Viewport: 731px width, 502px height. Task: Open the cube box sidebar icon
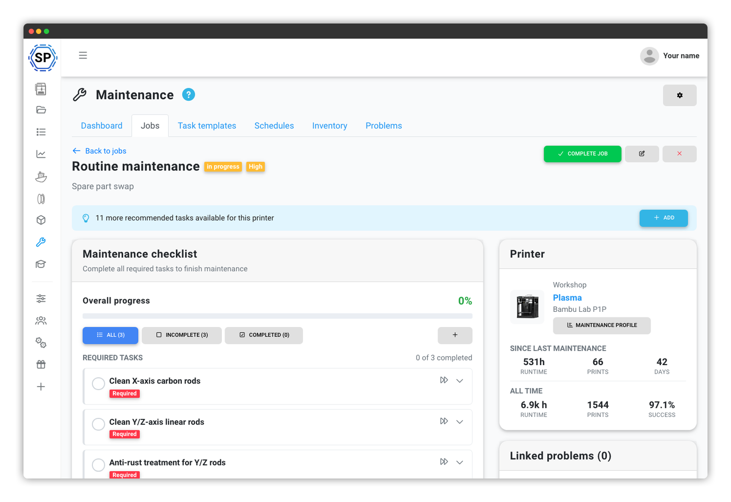(x=41, y=220)
